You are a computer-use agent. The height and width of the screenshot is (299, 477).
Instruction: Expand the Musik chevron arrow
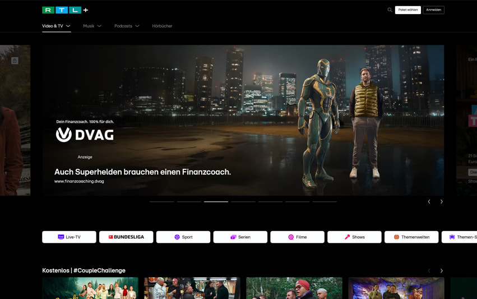[x=99, y=26]
